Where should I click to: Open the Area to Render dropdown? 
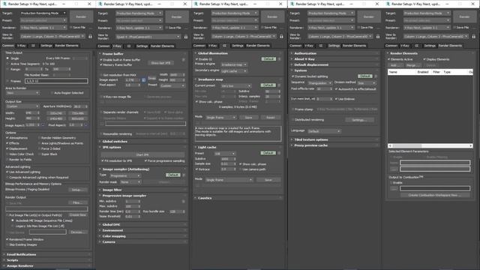[22, 93]
